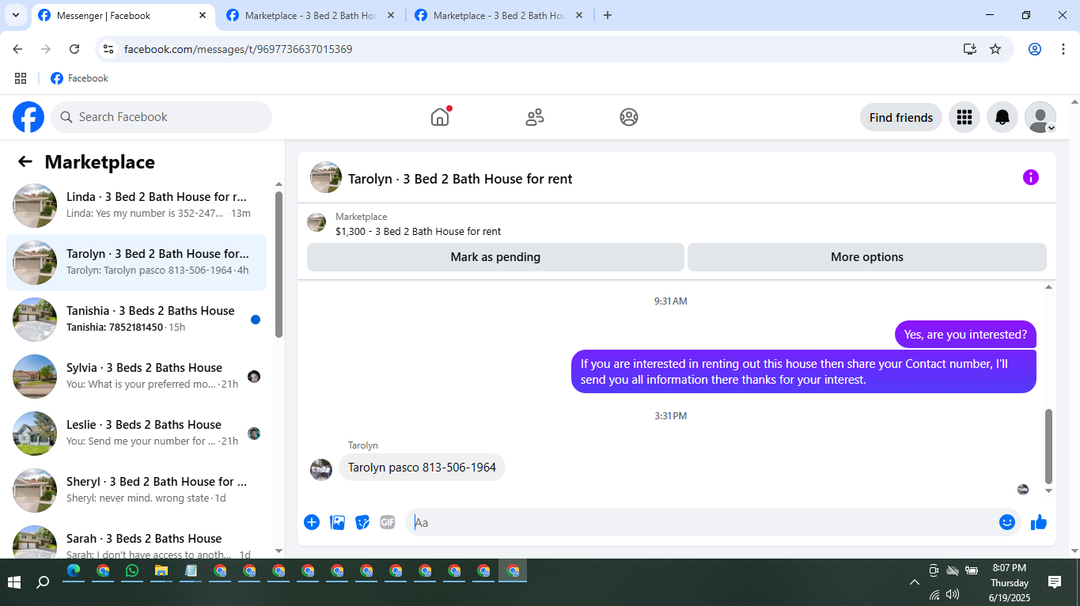
Task: Open Sylvia's conversation
Action: [136, 377]
